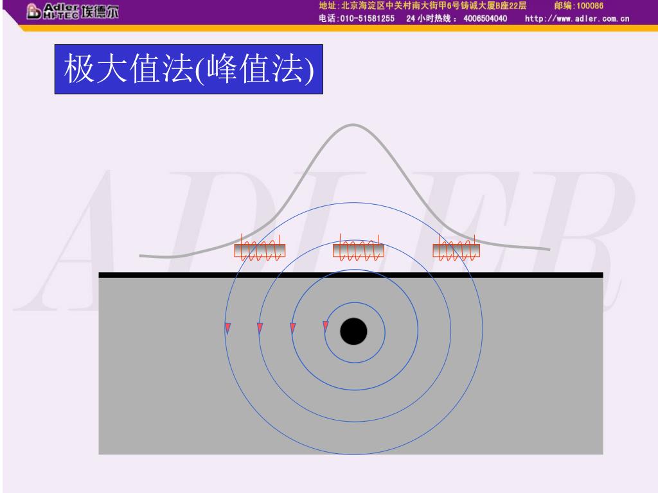The width and height of the screenshot is (658, 493).
Task: Select the title 极大值法(峰值法)
Action: click(189, 69)
